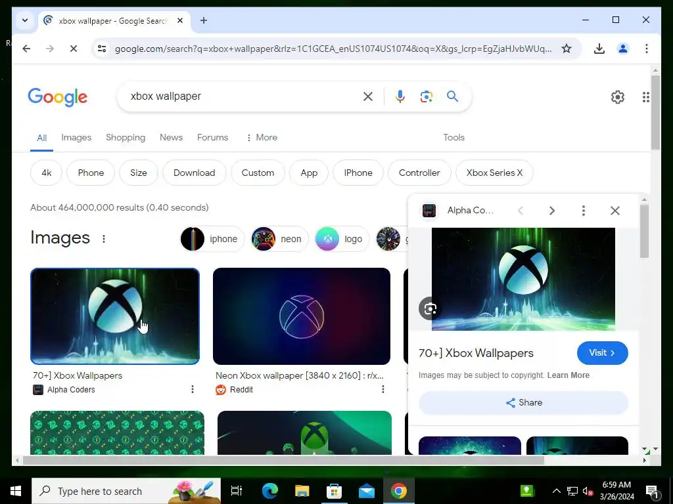Open the green pattern wallpaper thumbnail
Image resolution: width=673 pixels, height=504 pixels.
117,432
